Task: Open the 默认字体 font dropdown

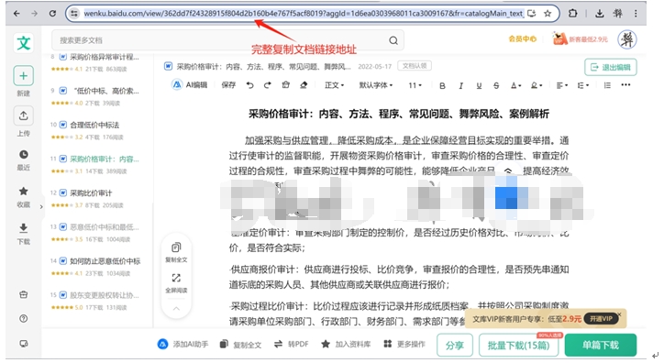Action: 376,85
